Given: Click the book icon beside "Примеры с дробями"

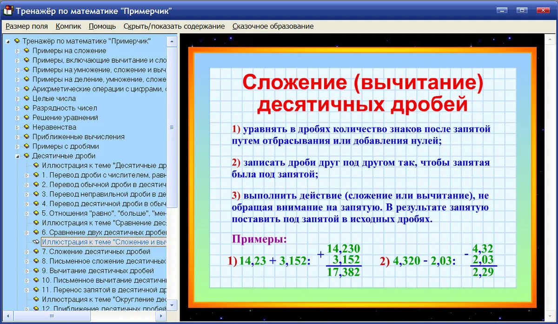Looking at the screenshot, I should 26,146.
